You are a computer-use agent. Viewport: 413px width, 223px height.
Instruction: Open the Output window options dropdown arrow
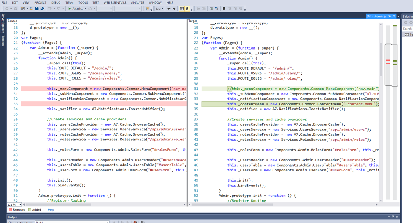389,217
